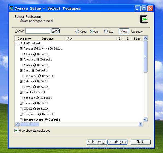This screenshot has width=163, height=153.
Task: Go back with 上一步(B) button
Action: [97, 142]
